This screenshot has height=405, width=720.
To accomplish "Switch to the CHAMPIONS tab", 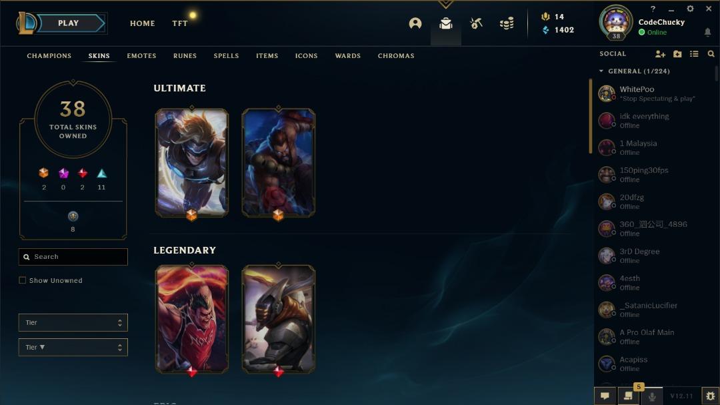I will point(49,55).
